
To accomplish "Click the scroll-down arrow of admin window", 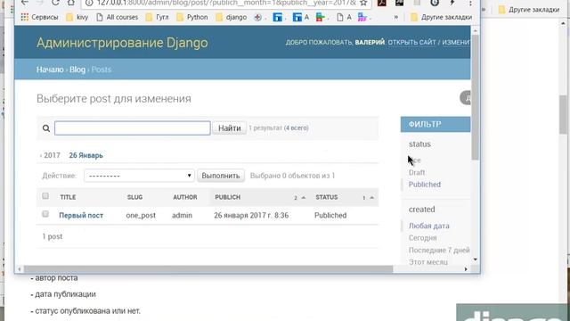I will click(x=475, y=259).
